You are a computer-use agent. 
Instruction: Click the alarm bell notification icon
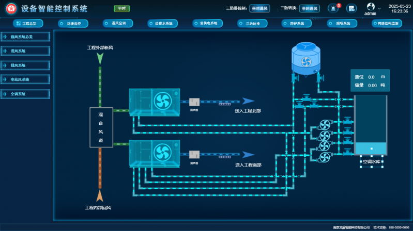point(332,8)
